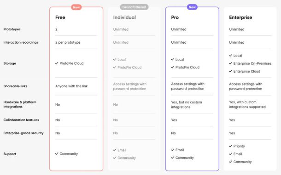Click the Grandfathered badge above Individual

point(134,7)
